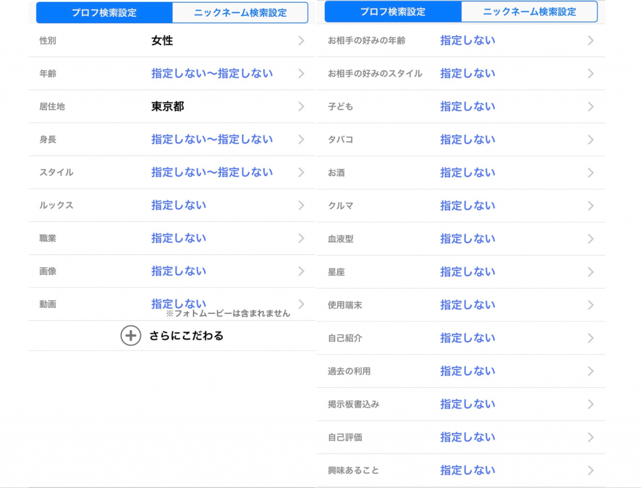
Task: Tap the chevron arrow on the タバコ row
Action: click(590, 140)
